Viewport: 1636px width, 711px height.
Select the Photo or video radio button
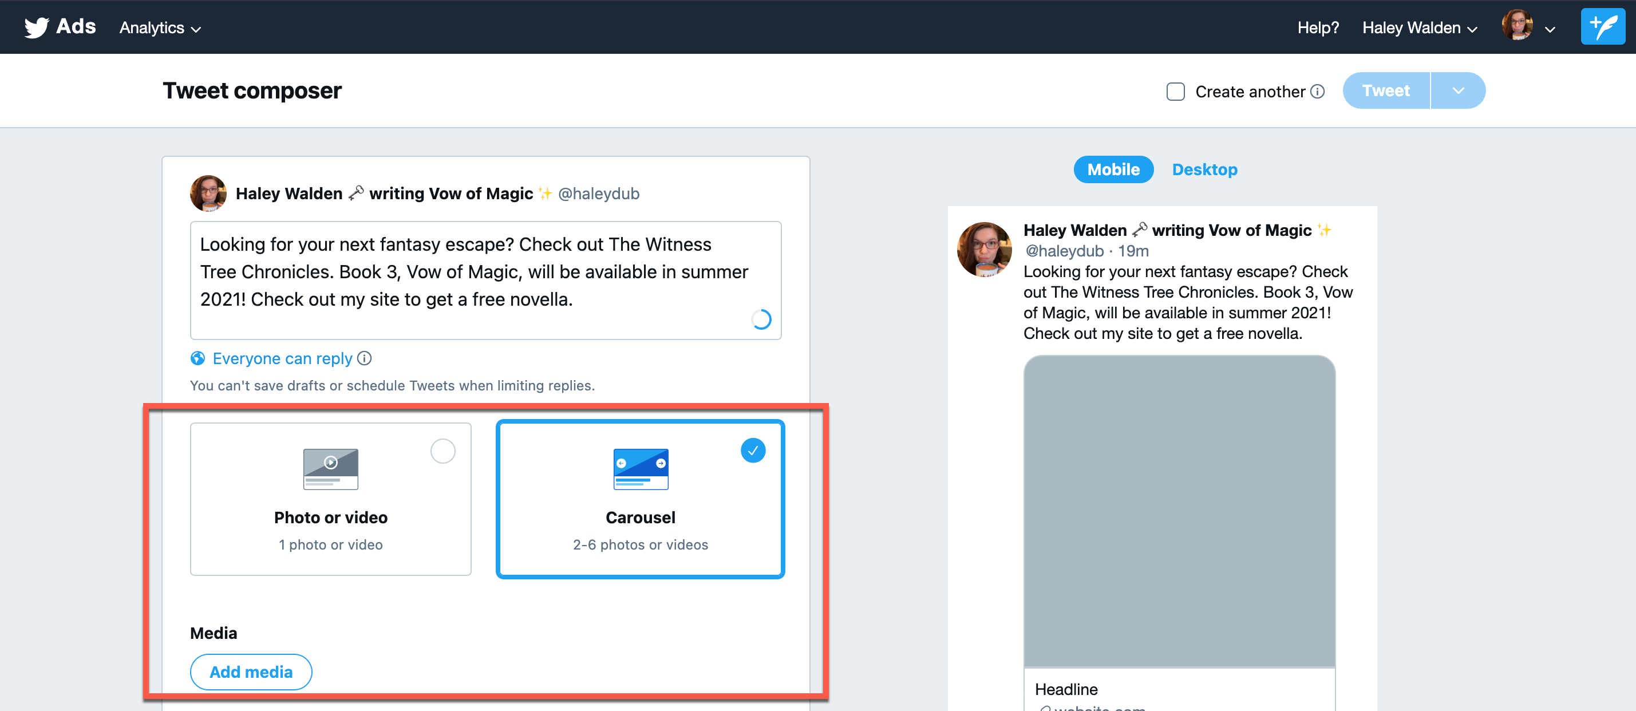point(442,451)
